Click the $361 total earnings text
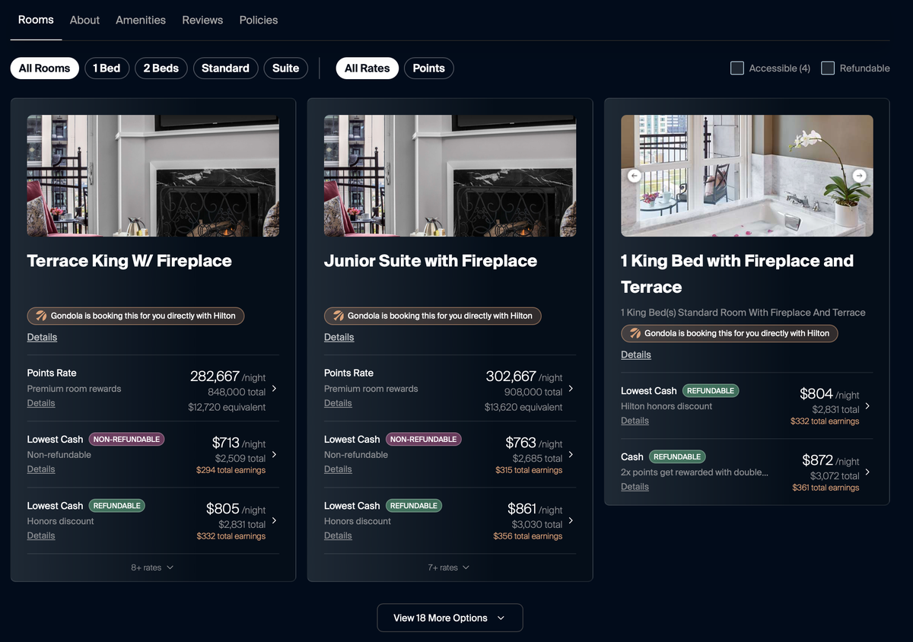 [826, 488]
